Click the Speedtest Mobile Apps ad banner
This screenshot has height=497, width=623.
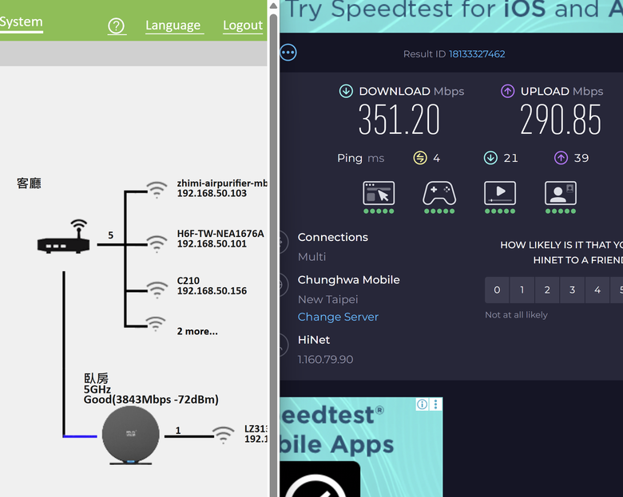tap(361, 447)
